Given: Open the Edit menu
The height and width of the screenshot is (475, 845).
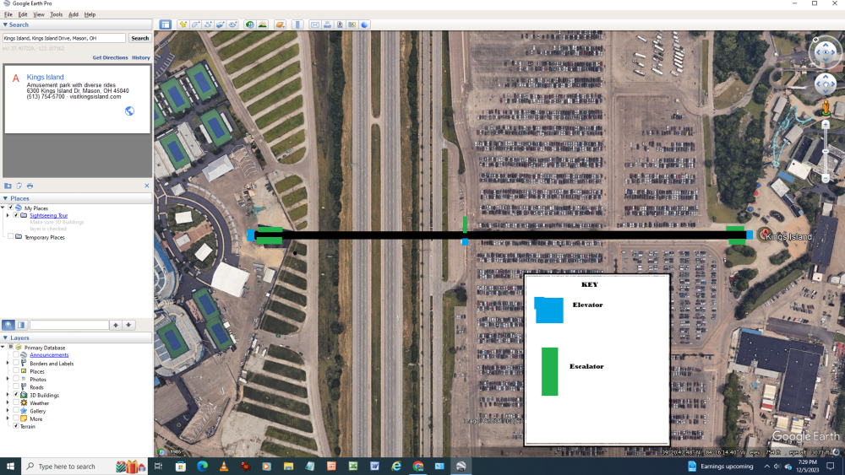Looking at the screenshot, I should click(23, 14).
